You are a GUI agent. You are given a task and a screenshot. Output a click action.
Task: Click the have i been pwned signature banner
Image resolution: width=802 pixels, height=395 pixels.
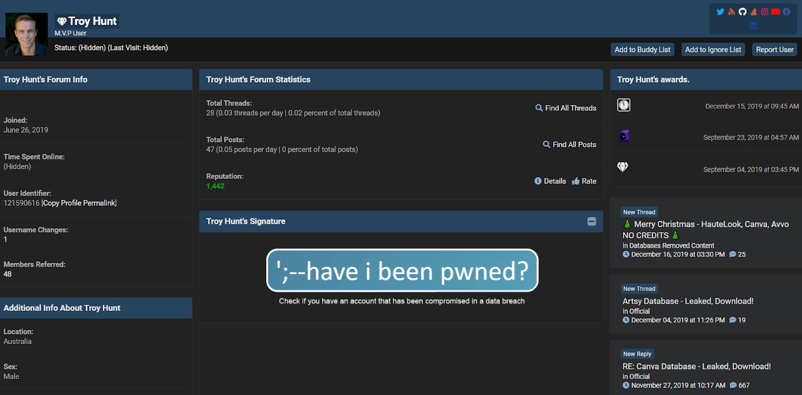click(x=402, y=270)
